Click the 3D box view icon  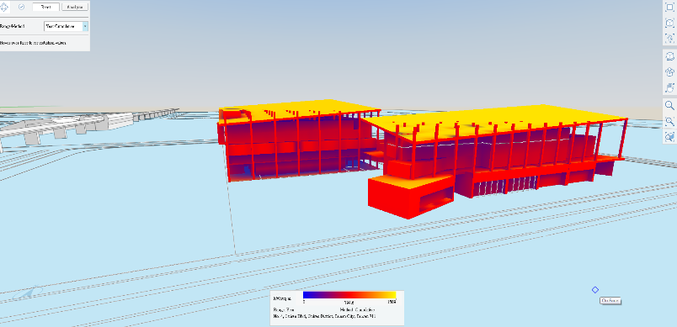pos(669,56)
